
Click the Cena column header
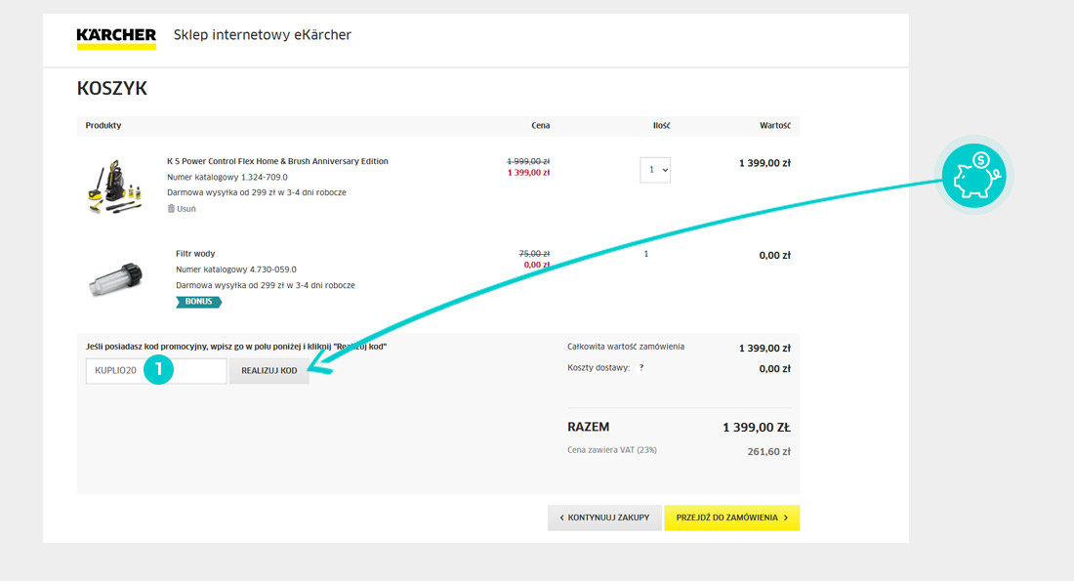(x=541, y=125)
